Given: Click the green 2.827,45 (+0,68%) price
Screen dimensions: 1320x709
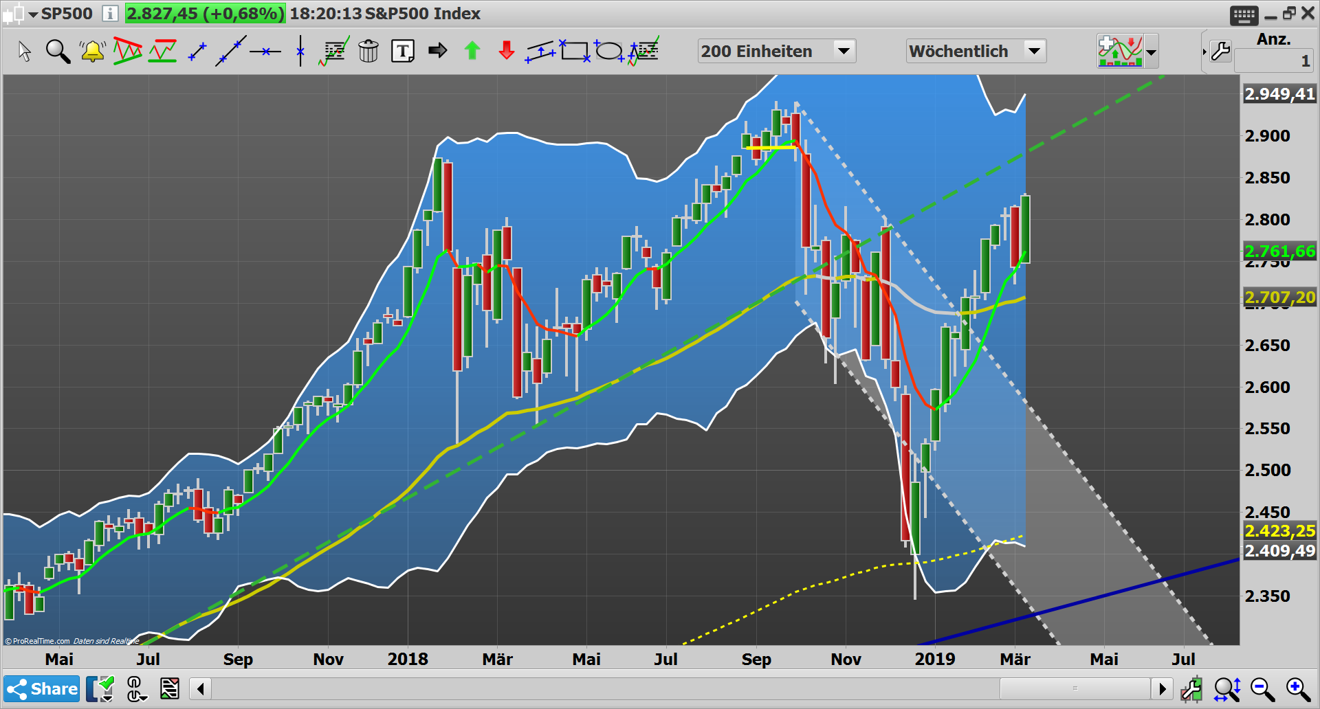Looking at the screenshot, I should pyautogui.click(x=205, y=13).
